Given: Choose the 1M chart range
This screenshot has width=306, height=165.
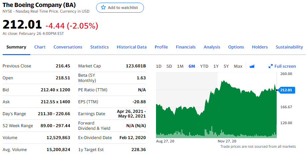Looking at the screenshot, I should (x=180, y=66).
